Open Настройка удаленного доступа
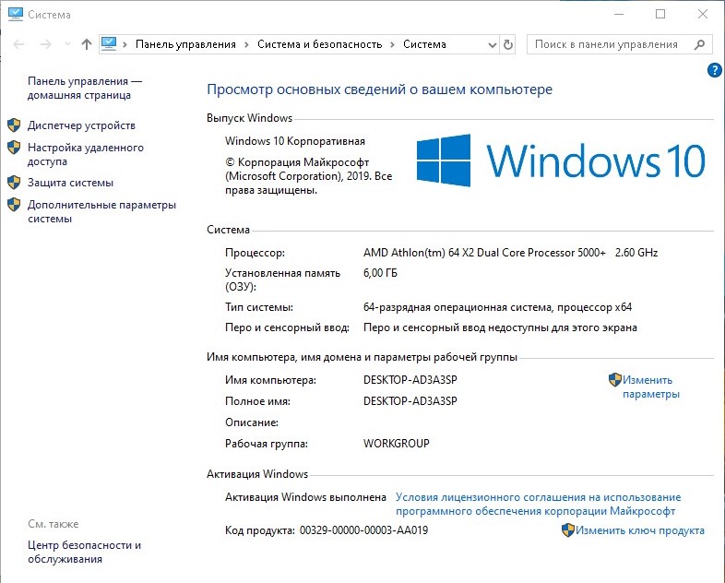 click(86, 154)
